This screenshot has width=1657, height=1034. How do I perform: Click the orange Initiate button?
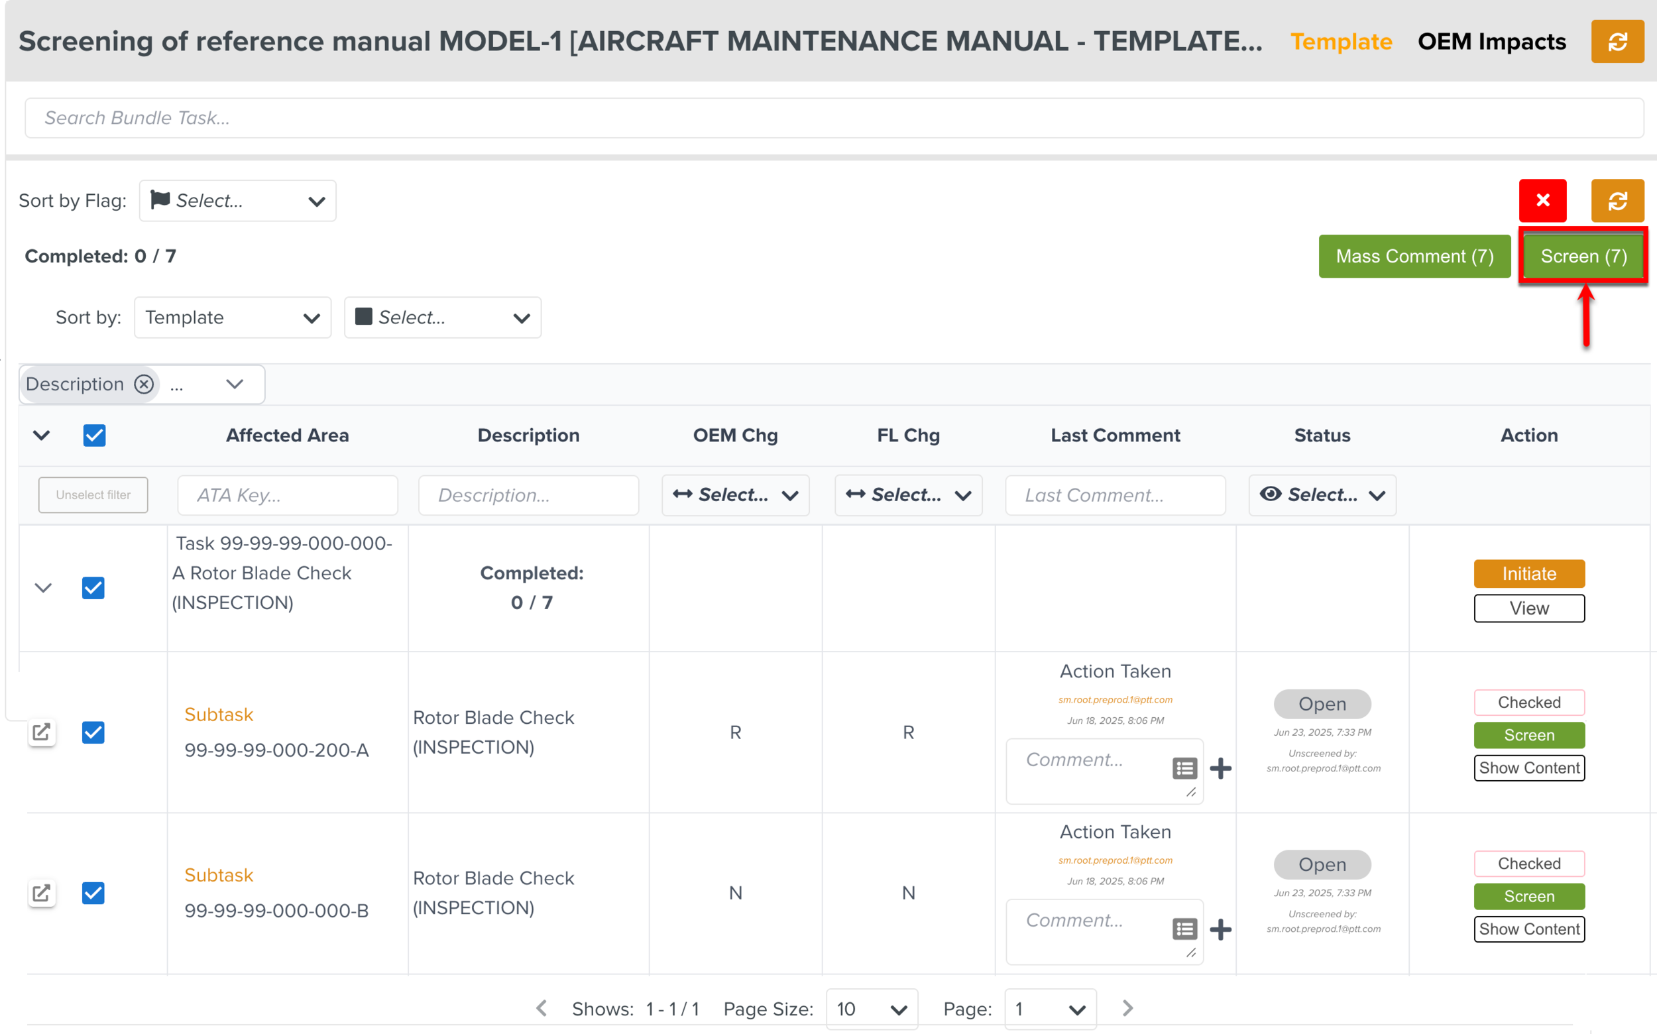1528,574
